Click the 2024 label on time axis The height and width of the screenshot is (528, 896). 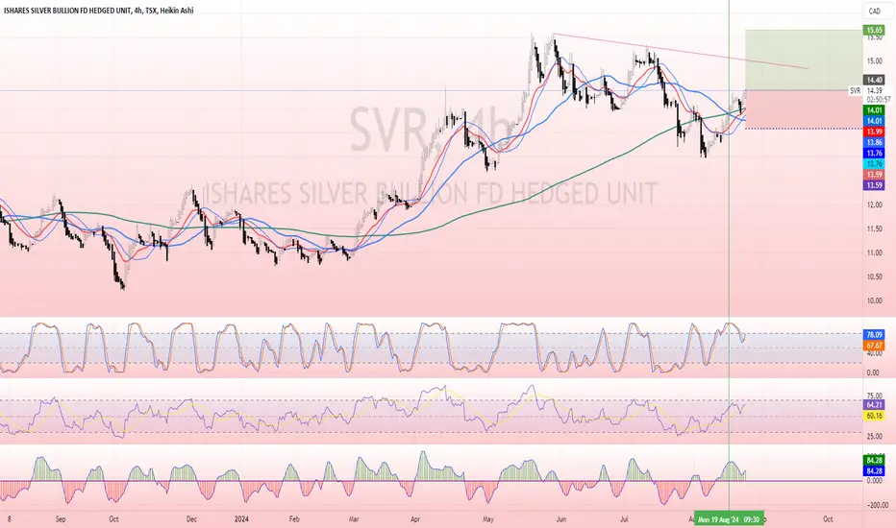241,519
